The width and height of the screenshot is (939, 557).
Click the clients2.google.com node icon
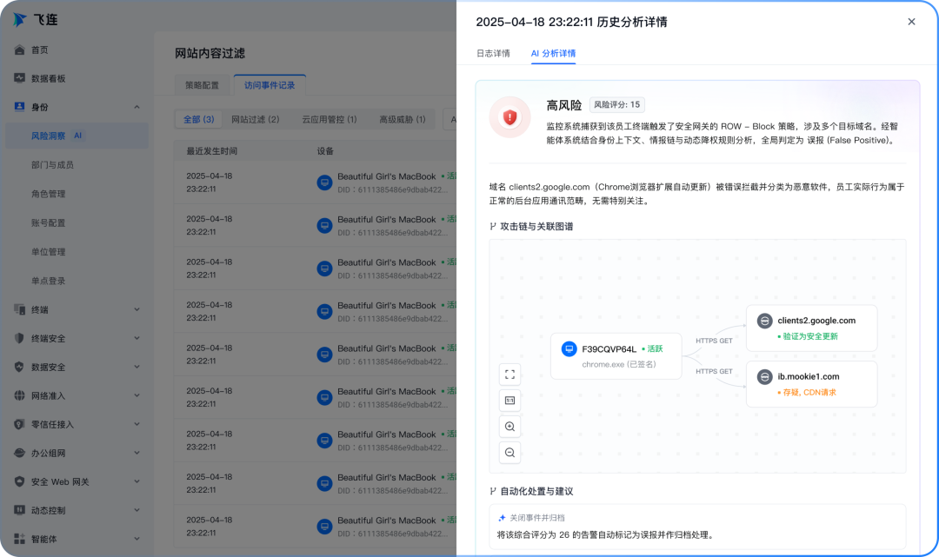pos(765,321)
